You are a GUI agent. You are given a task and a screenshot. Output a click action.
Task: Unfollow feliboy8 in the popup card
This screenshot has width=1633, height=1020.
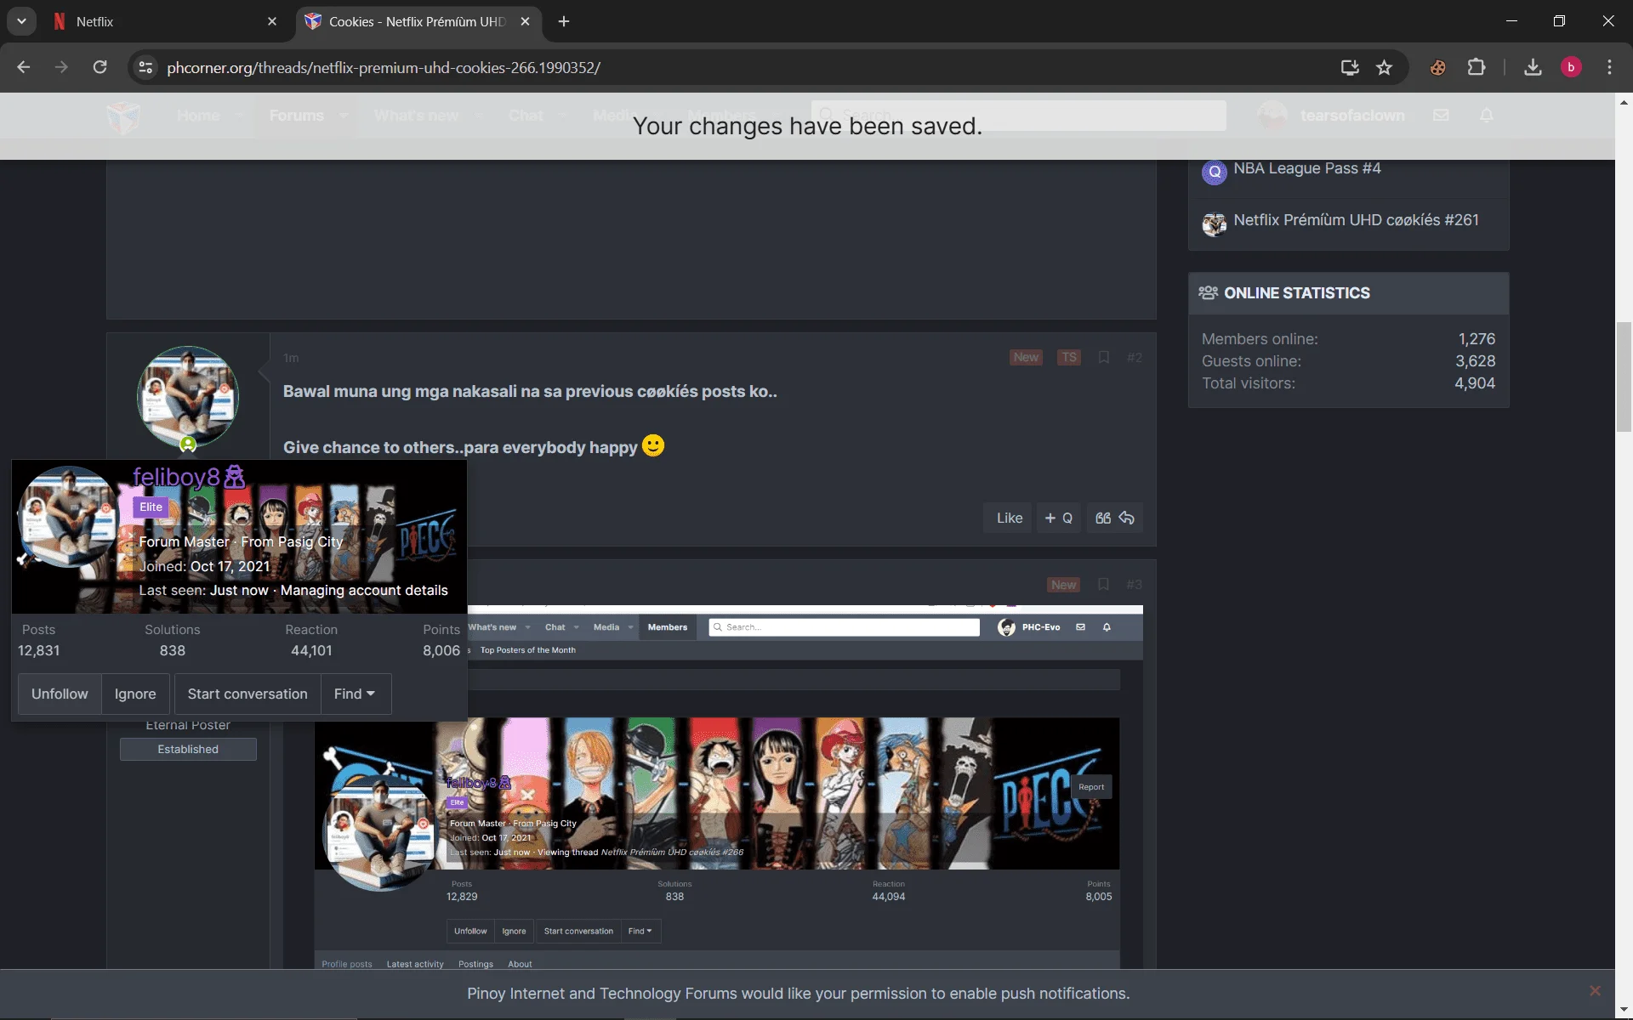tap(60, 694)
